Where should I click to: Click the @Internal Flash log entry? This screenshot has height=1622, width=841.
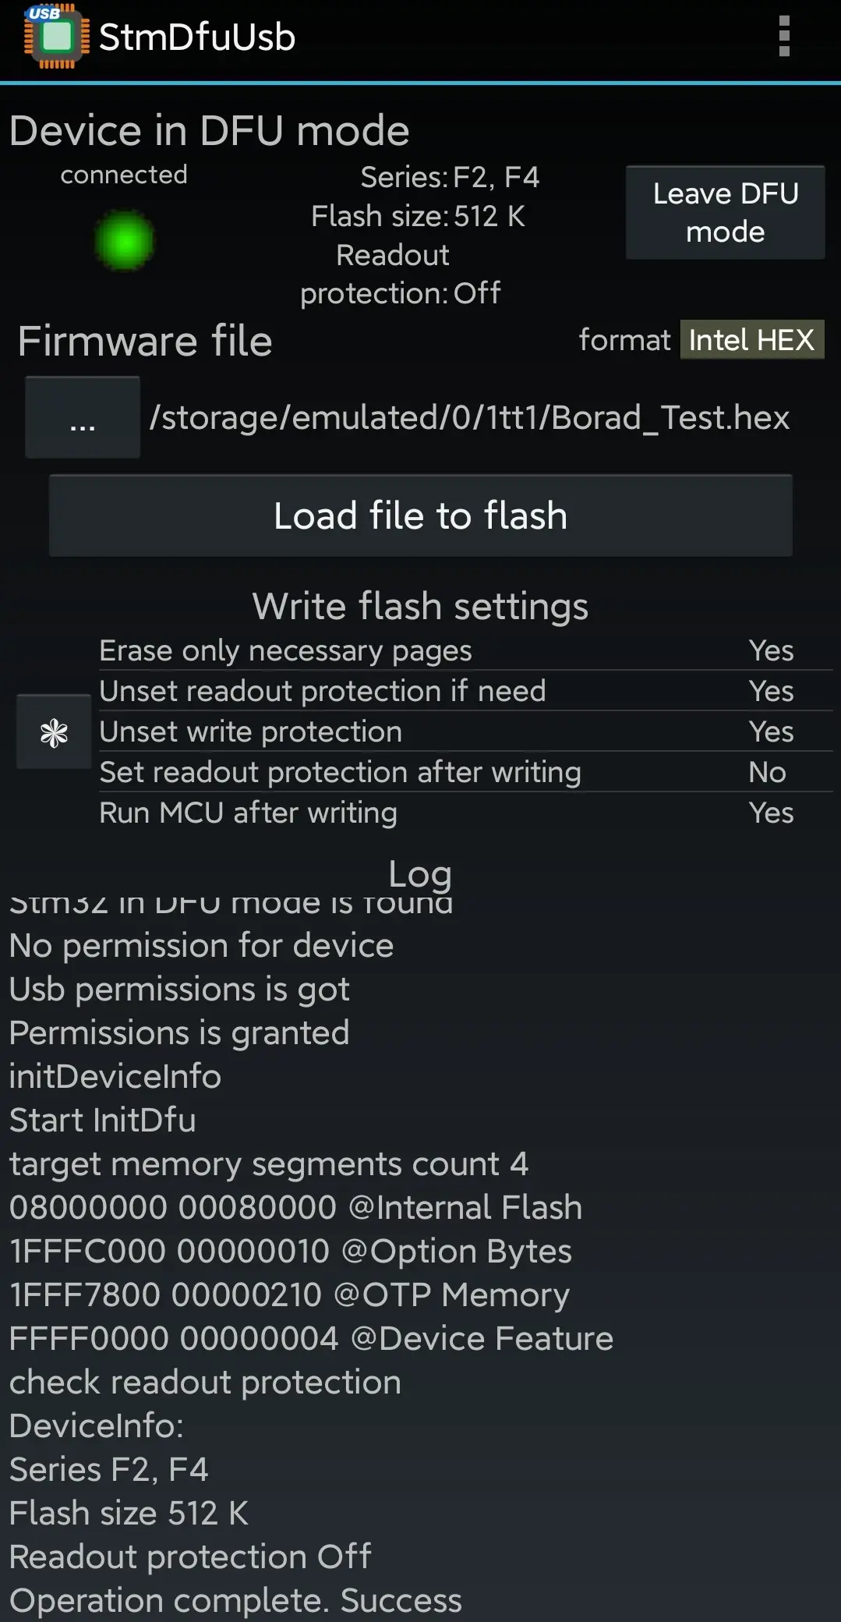[295, 1207]
